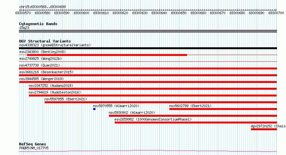Open nsv2794619 (Huddleston2016) variant label
Screen dimensions: 286x155
55,92
